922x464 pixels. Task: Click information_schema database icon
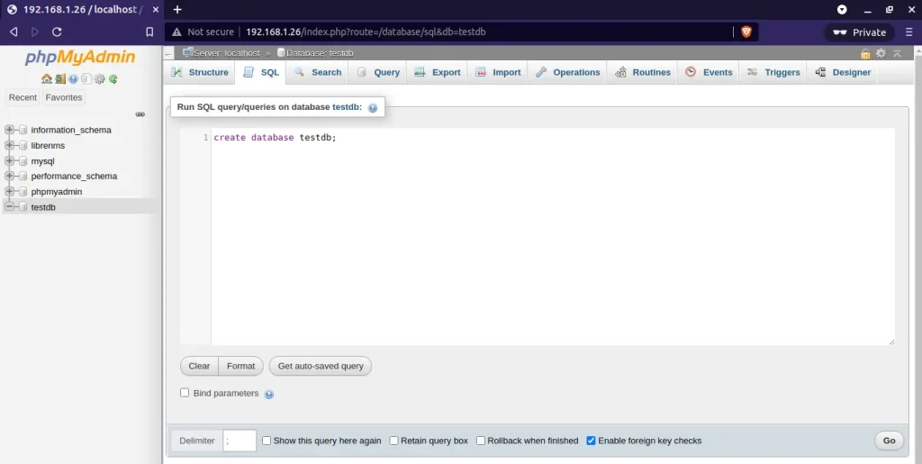pos(23,130)
